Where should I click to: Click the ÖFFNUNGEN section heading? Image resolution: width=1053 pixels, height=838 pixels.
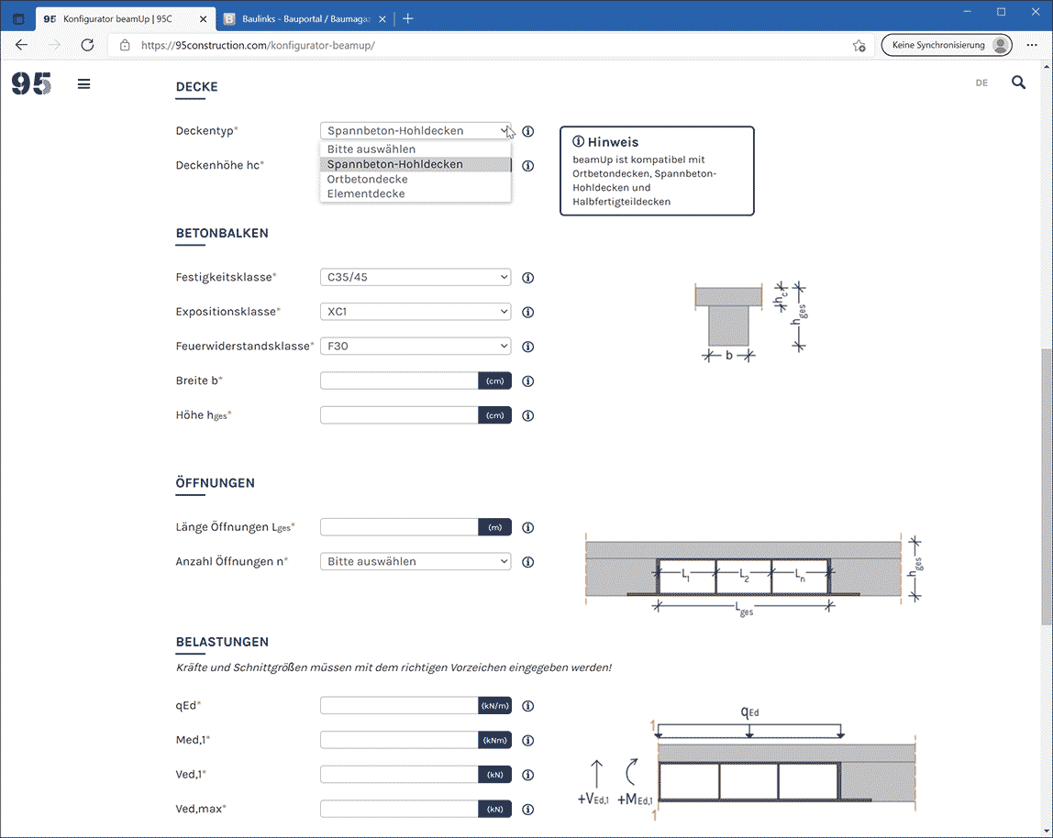tap(216, 483)
